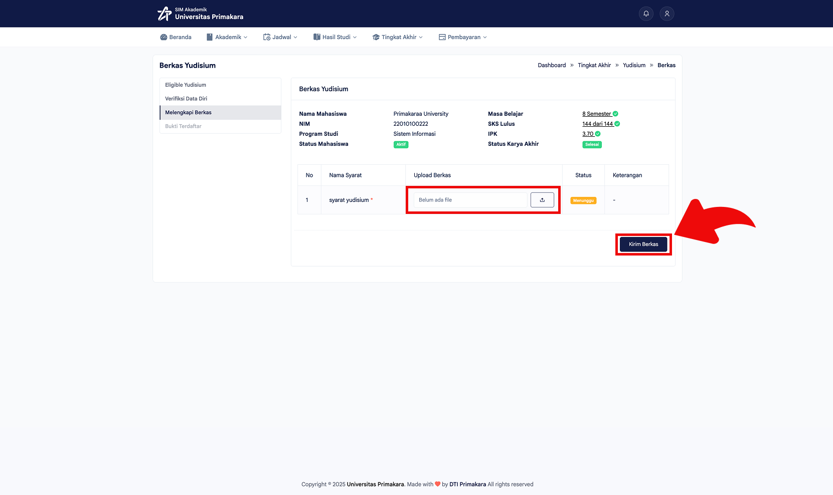Click the Aktif status badge
The width and height of the screenshot is (833, 495).
coord(401,144)
